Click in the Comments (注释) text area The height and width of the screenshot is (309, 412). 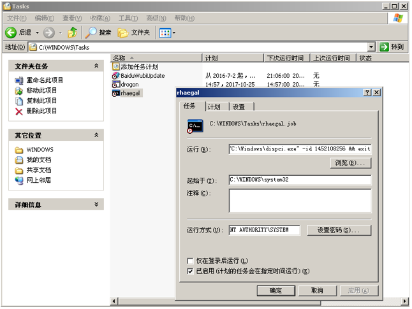coord(300,201)
